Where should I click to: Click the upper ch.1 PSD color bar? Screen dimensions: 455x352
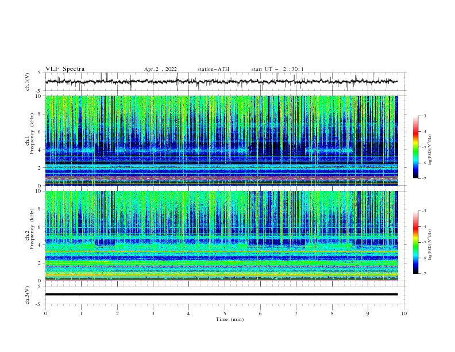coord(416,147)
